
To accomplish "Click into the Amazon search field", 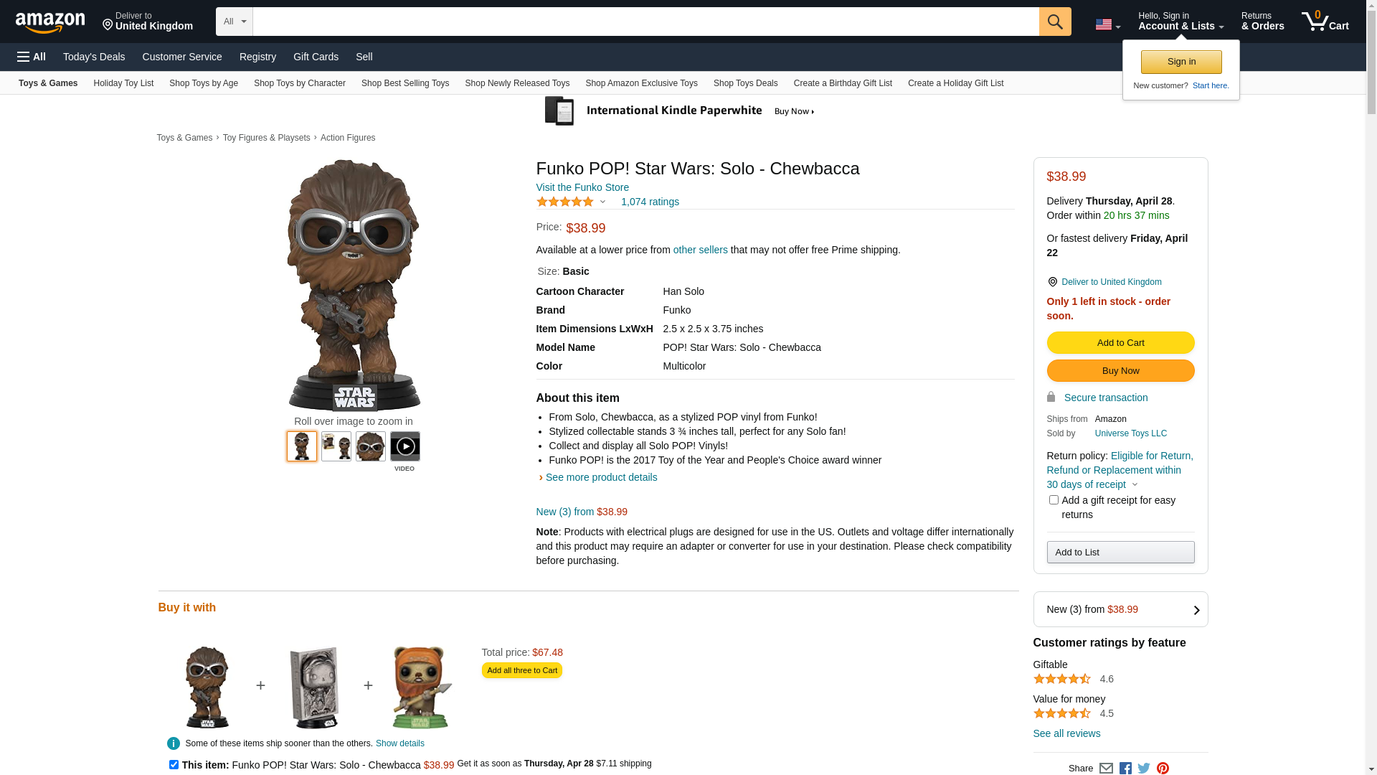I will pyautogui.click(x=645, y=22).
